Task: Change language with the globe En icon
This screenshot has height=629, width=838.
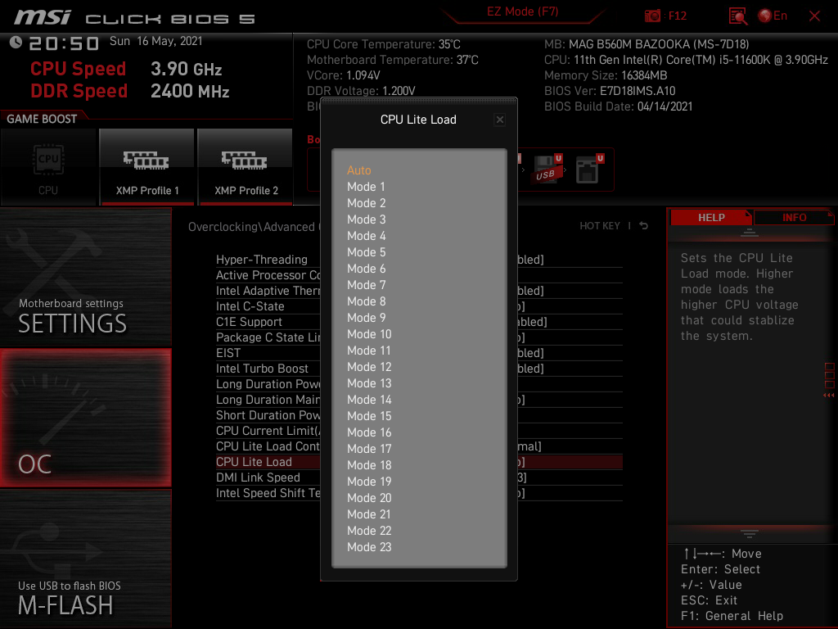Action: pyautogui.click(x=773, y=16)
